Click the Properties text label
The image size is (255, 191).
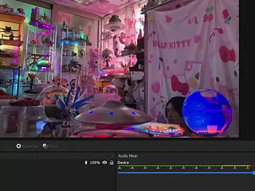(30, 146)
